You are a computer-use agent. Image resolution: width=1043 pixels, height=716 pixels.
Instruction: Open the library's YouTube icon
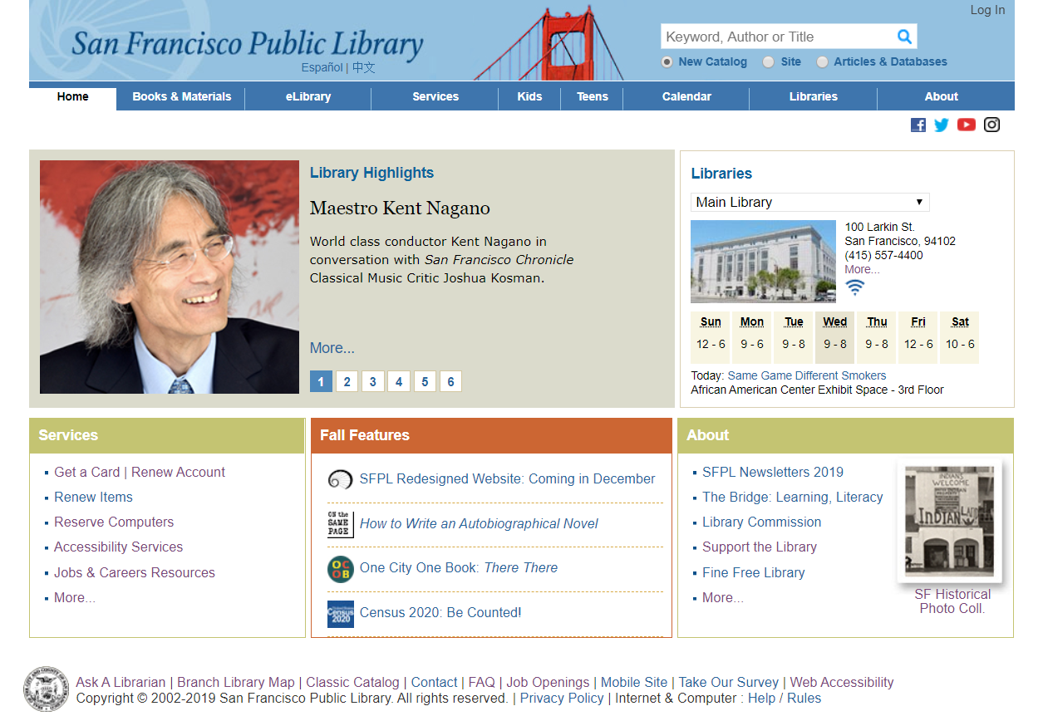coord(966,125)
